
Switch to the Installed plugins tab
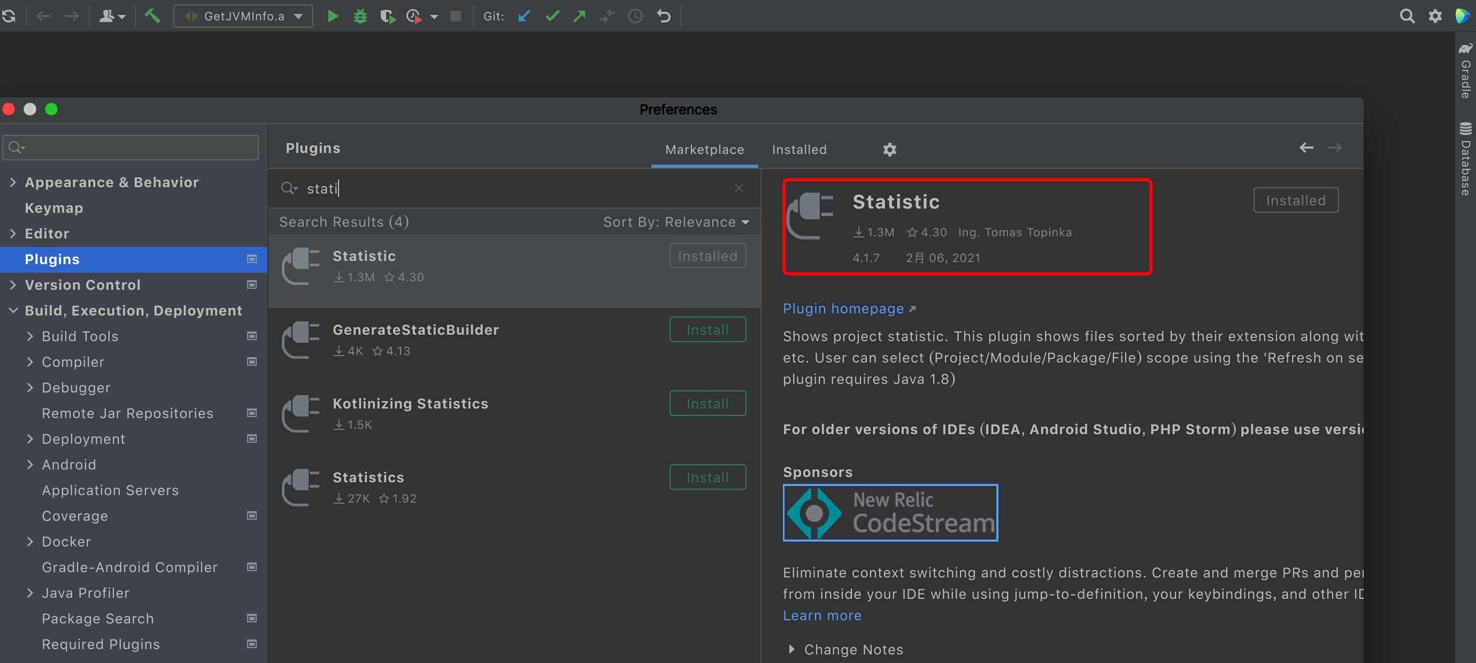pyautogui.click(x=799, y=150)
